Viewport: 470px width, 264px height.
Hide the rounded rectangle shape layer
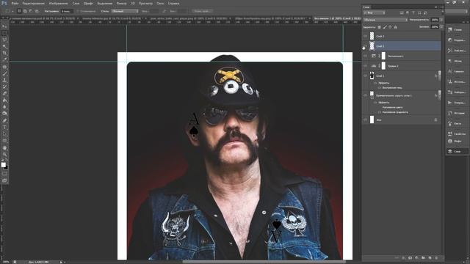365,95
